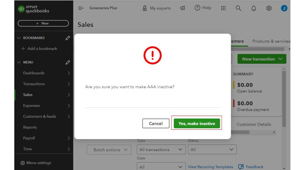Click the megaphone announcements icon
Image resolution: width=303 pixels, height=170 pixels.
point(183,8)
